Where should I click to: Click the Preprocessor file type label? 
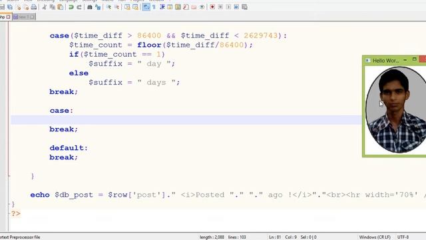pyautogui.click(x=20, y=237)
